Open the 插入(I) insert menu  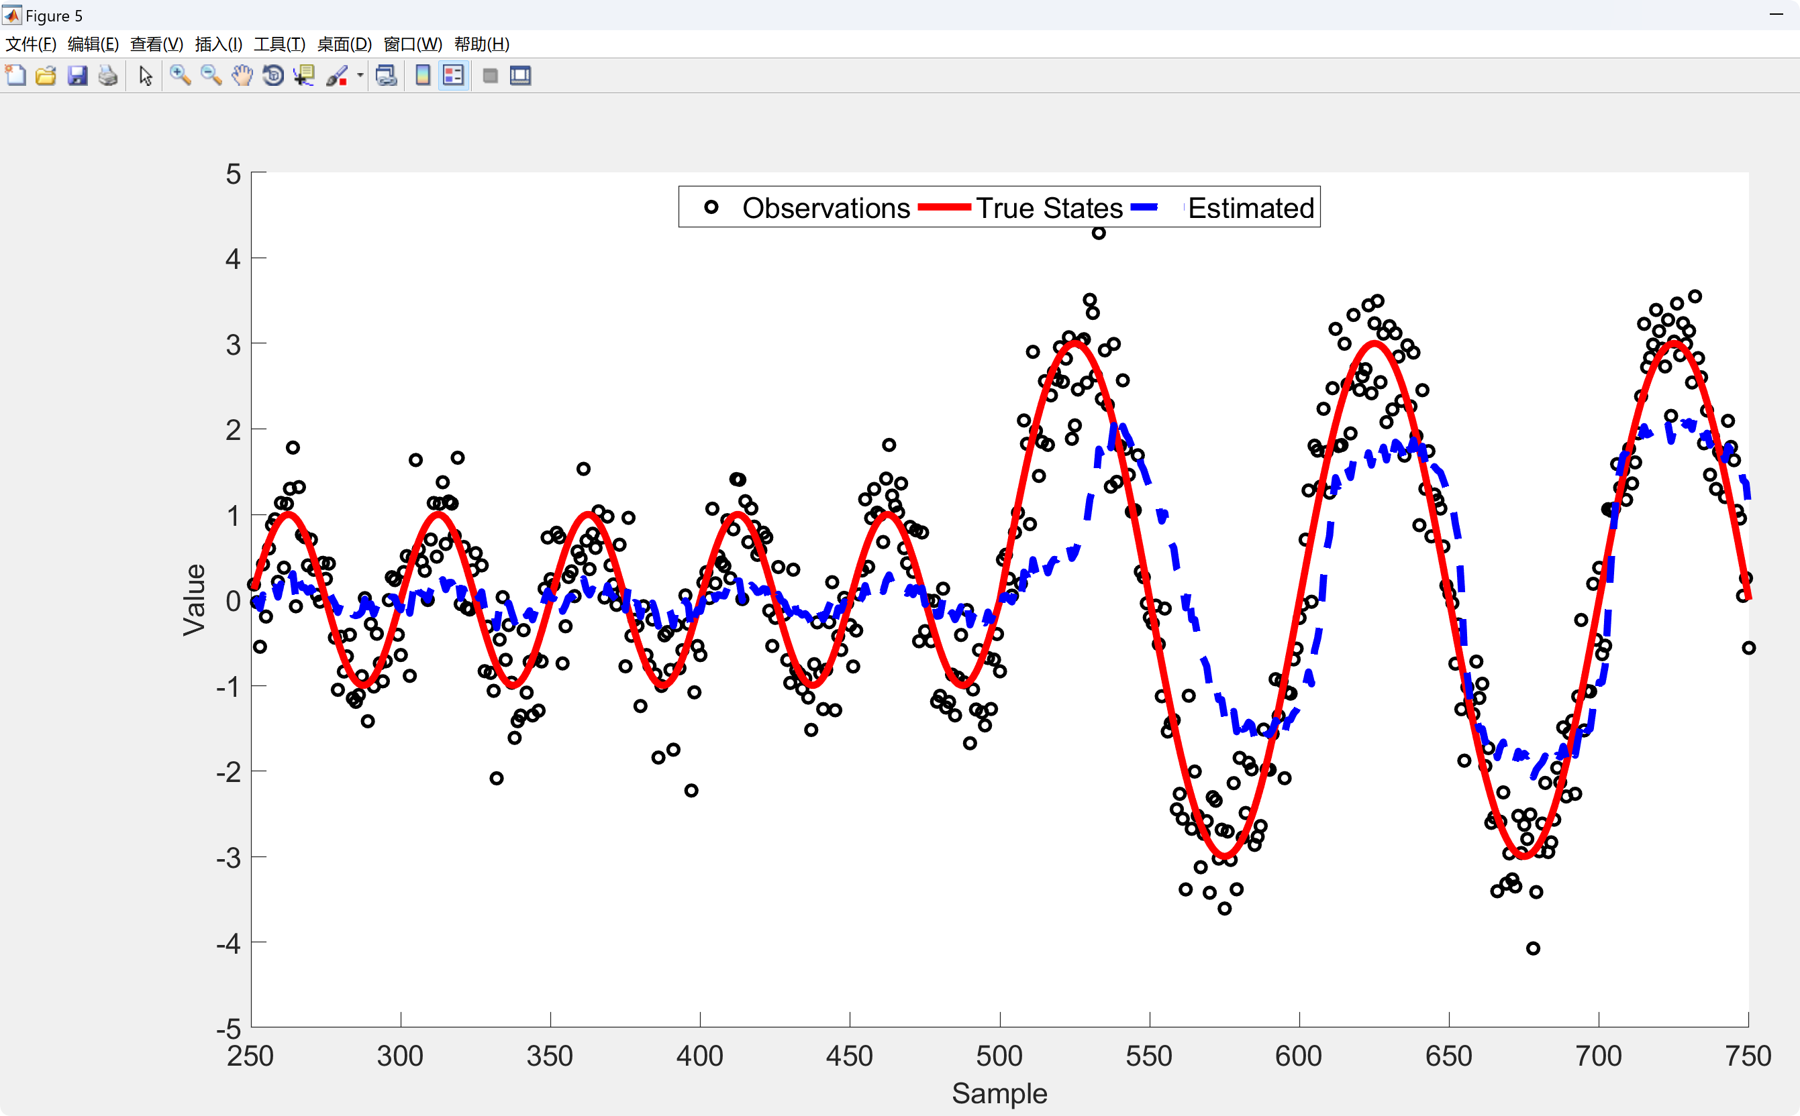point(218,44)
